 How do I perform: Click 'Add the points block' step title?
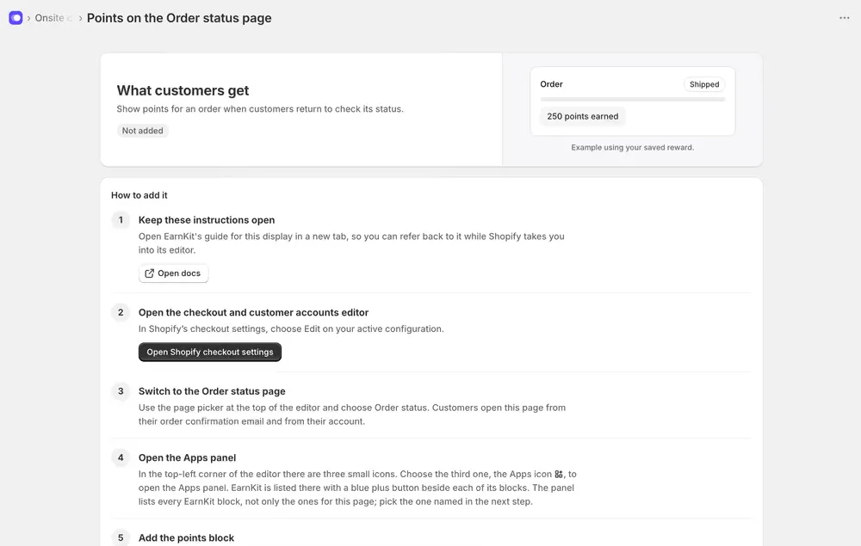coord(186,537)
